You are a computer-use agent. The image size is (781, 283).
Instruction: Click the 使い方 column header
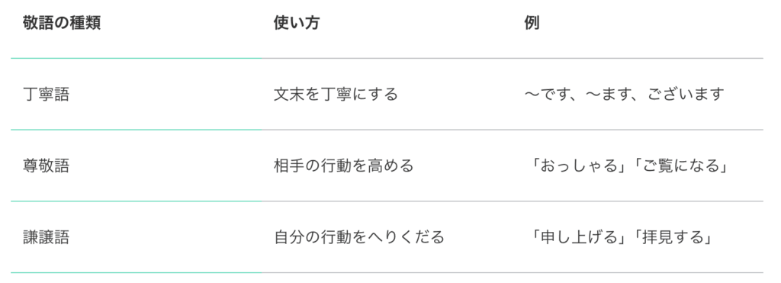pos(297,23)
